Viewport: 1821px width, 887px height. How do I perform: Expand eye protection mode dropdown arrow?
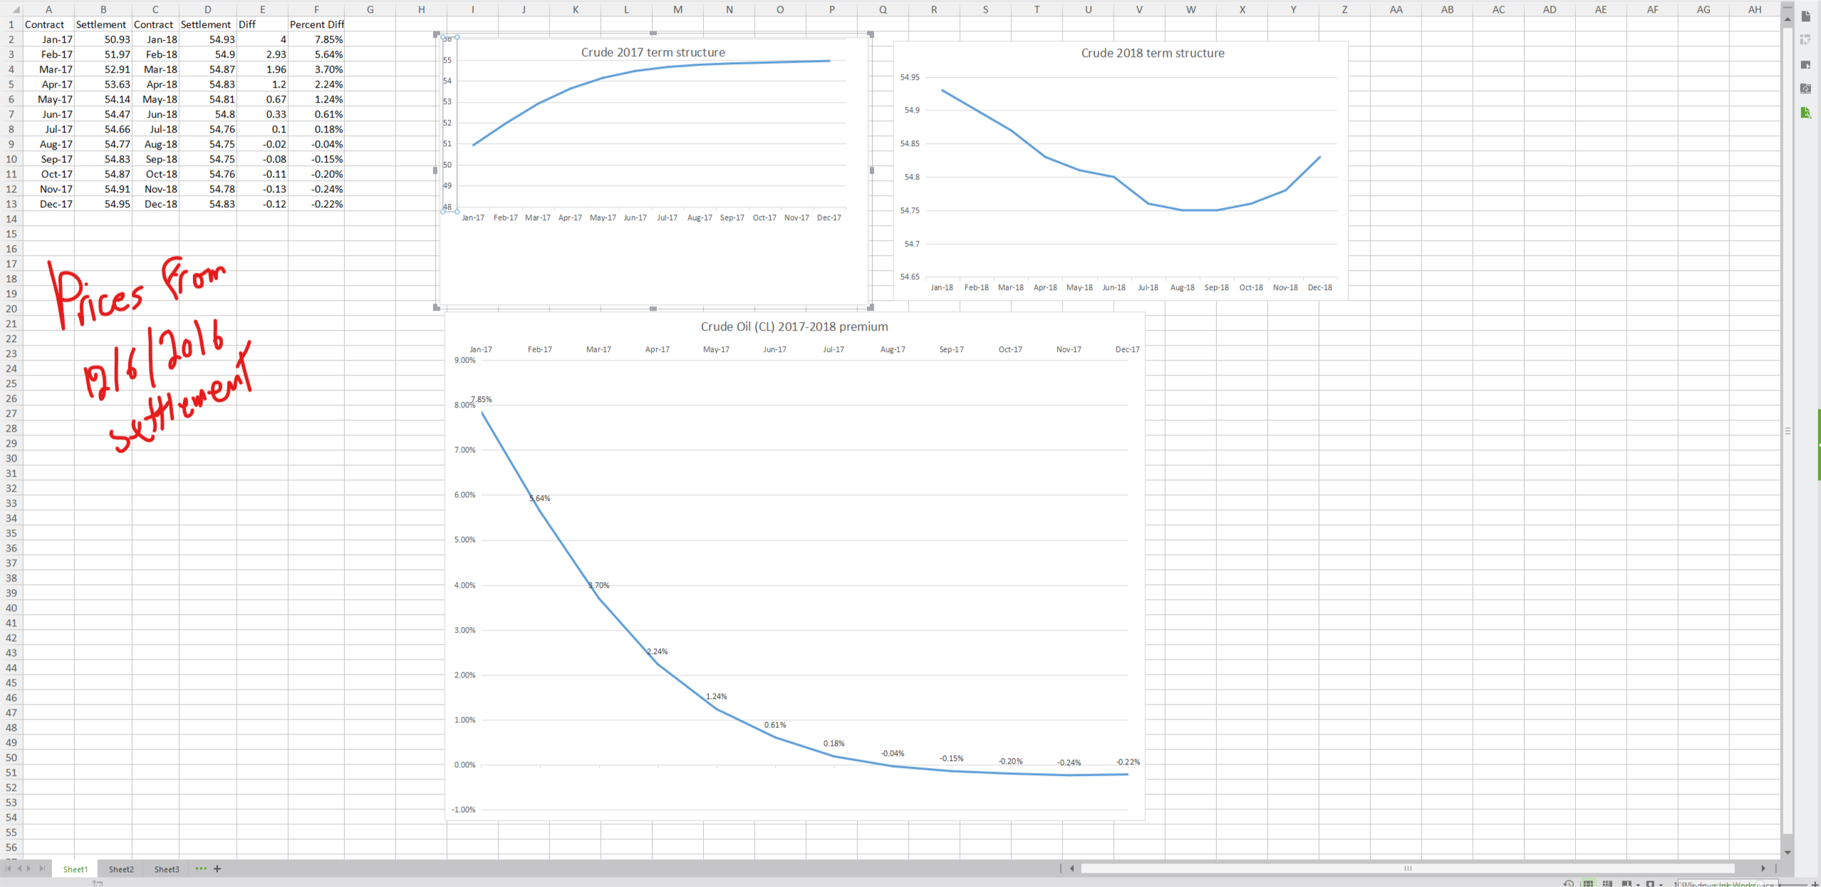[x=1661, y=885]
